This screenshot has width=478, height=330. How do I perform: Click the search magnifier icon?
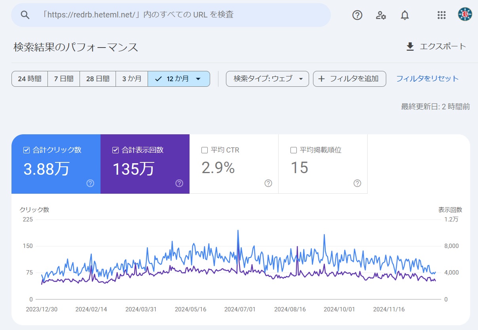tap(25, 15)
